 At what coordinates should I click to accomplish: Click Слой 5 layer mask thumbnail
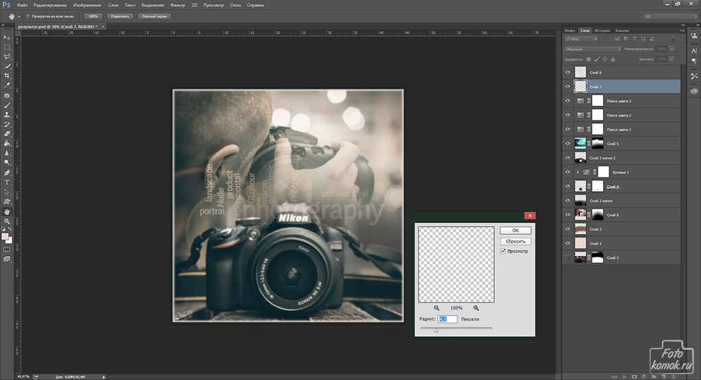pos(598,144)
